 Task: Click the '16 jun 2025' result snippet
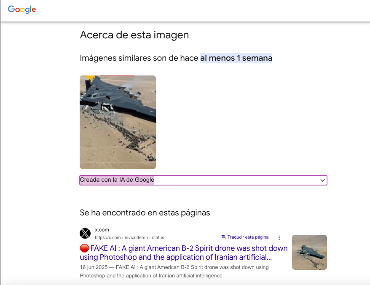[174, 272]
